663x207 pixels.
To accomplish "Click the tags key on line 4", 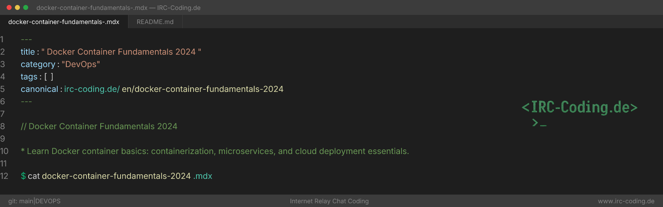I will tap(29, 77).
